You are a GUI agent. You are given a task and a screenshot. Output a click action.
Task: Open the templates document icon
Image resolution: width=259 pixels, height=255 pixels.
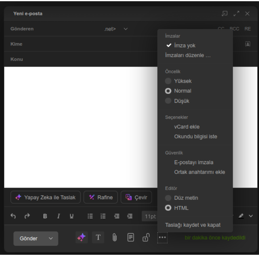130,238
